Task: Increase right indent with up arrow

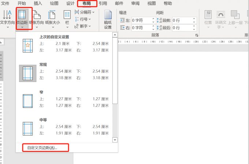Action: (x=153, y=26)
